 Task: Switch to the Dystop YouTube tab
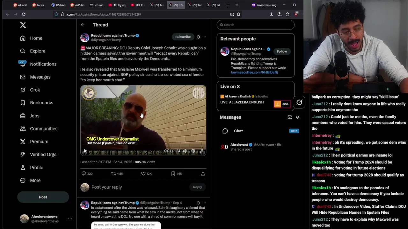(118, 5)
